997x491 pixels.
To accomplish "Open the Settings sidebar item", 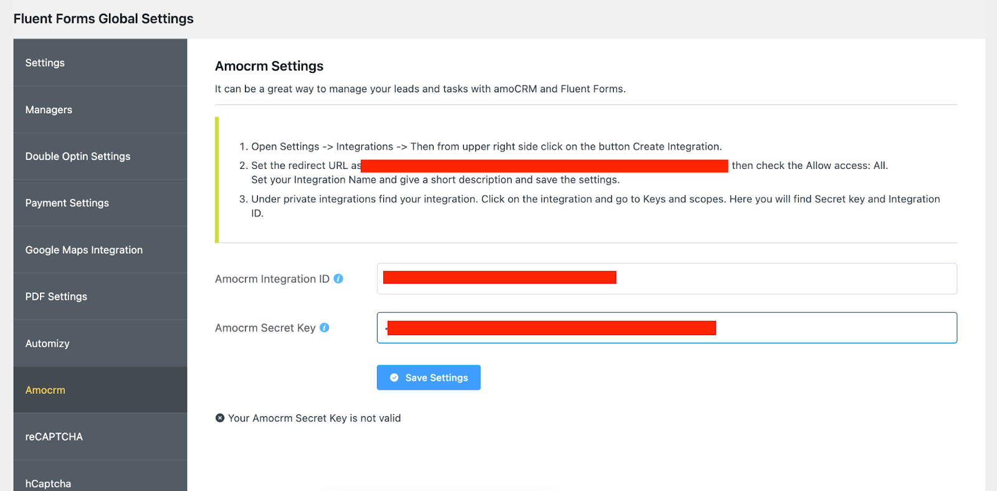I will point(100,62).
